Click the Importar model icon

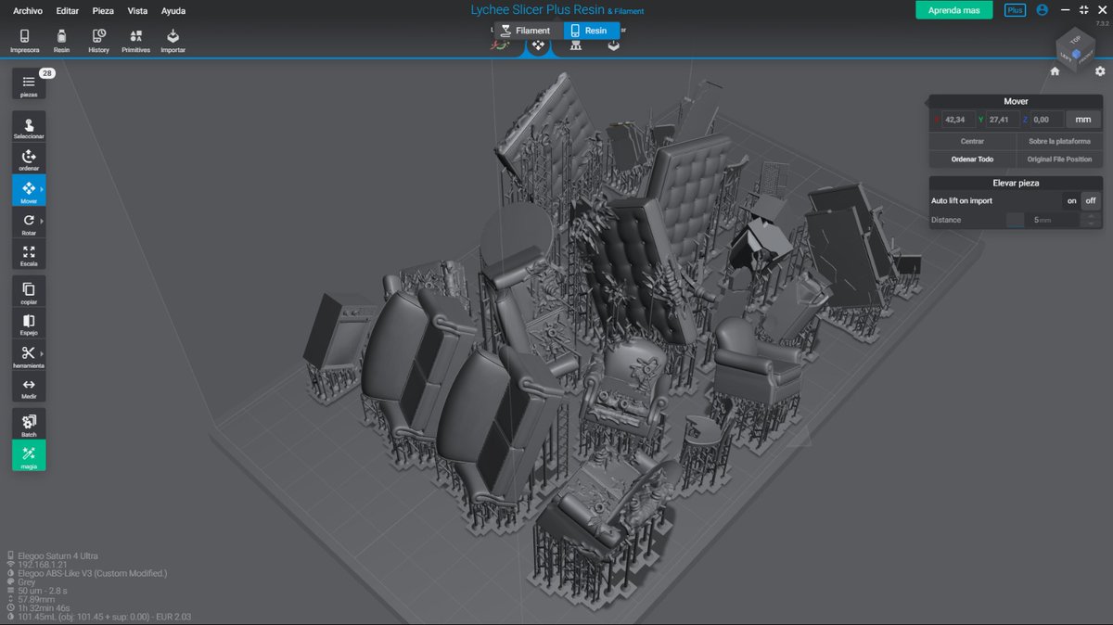click(x=173, y=40)
